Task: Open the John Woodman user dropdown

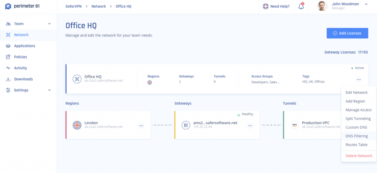Action: coord(366,4)
